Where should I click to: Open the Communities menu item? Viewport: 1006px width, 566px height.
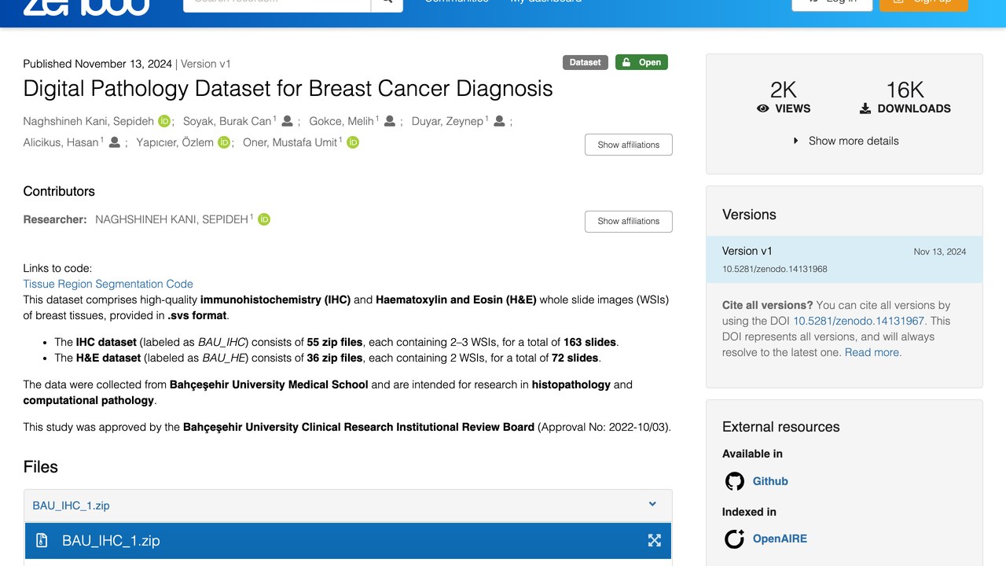click(x=457, y=2)
